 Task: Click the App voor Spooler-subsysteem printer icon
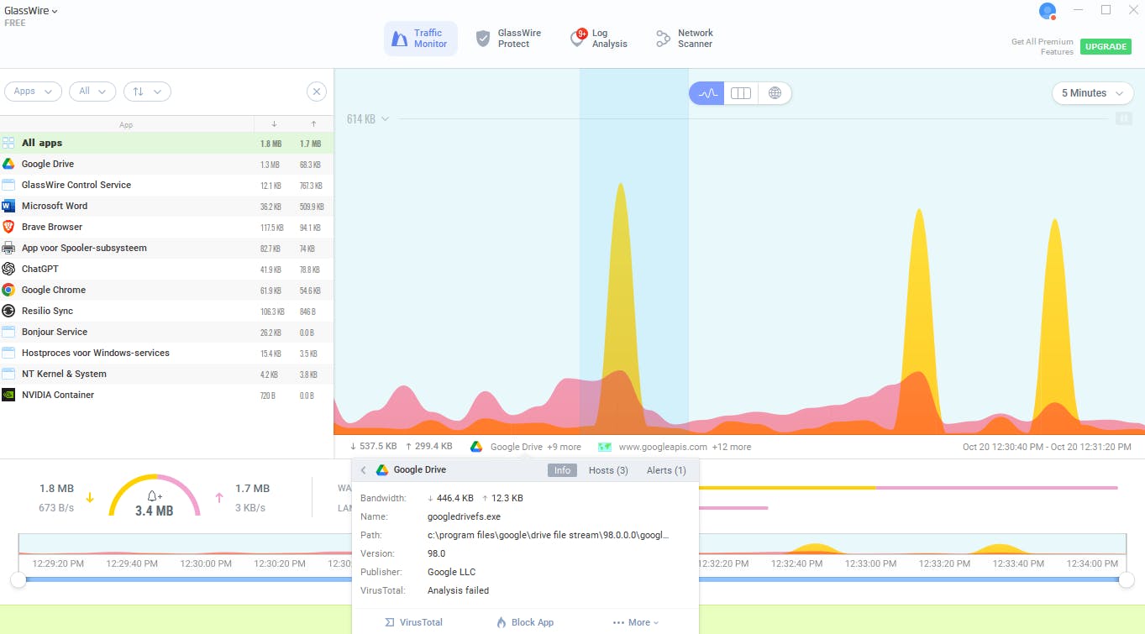coord(8,249)
